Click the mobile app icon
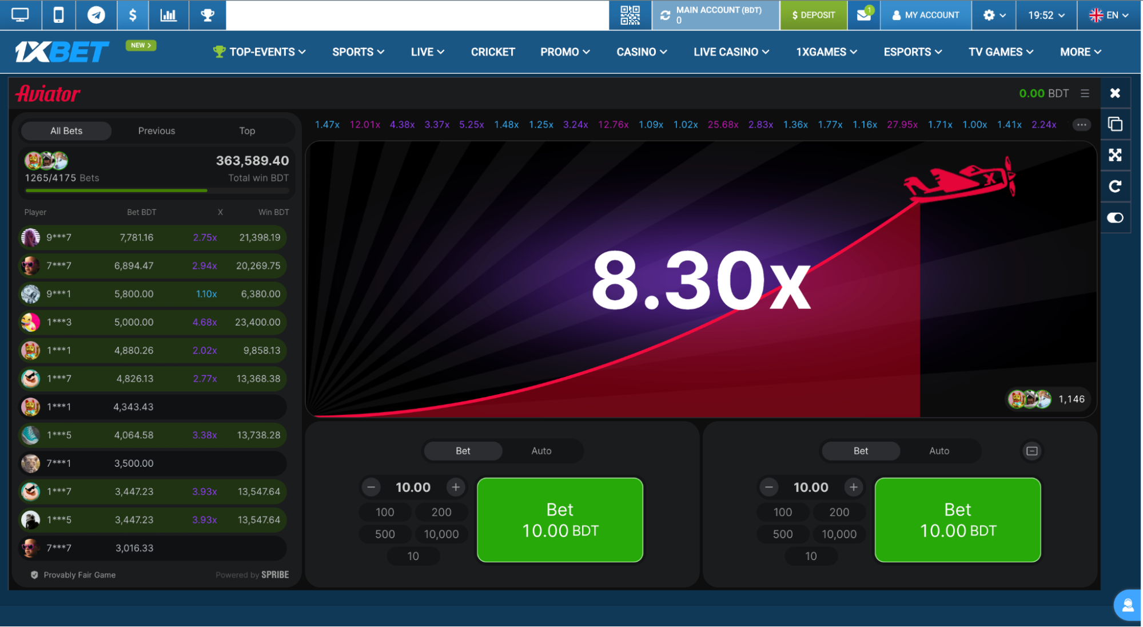The height and width of the screenshot is (627, 1143). click(59, 15)
